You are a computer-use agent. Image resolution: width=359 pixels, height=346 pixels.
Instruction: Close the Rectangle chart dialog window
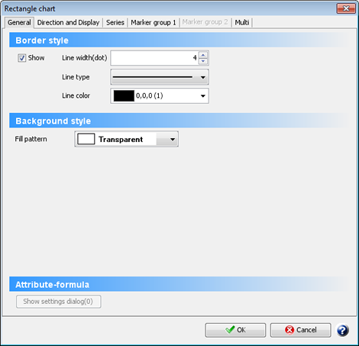pos(346,8)
